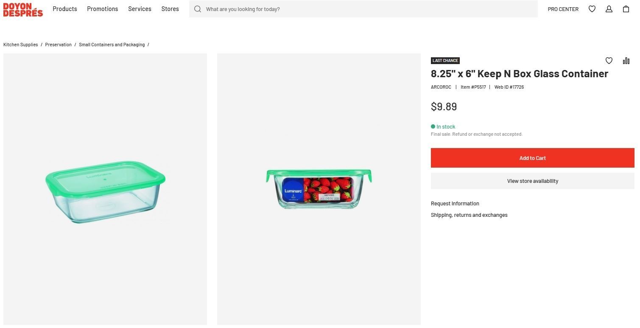Expand Shipping, returns and exchanges
The height and width of the screenshot is (328, 640).
pos(469,215)
